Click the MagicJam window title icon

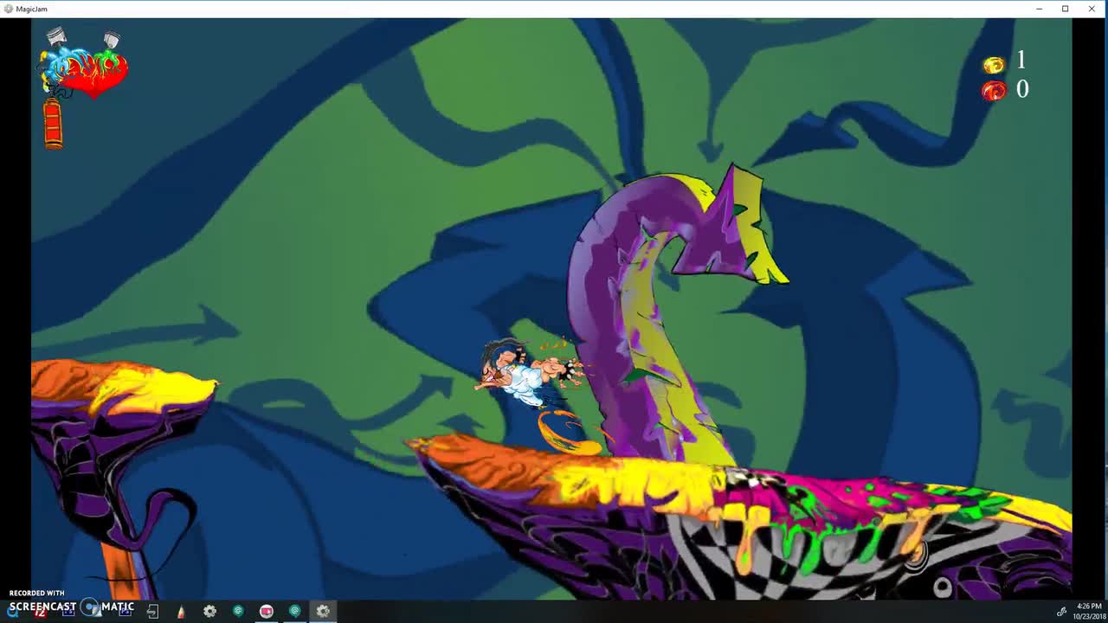pos(9,9)
